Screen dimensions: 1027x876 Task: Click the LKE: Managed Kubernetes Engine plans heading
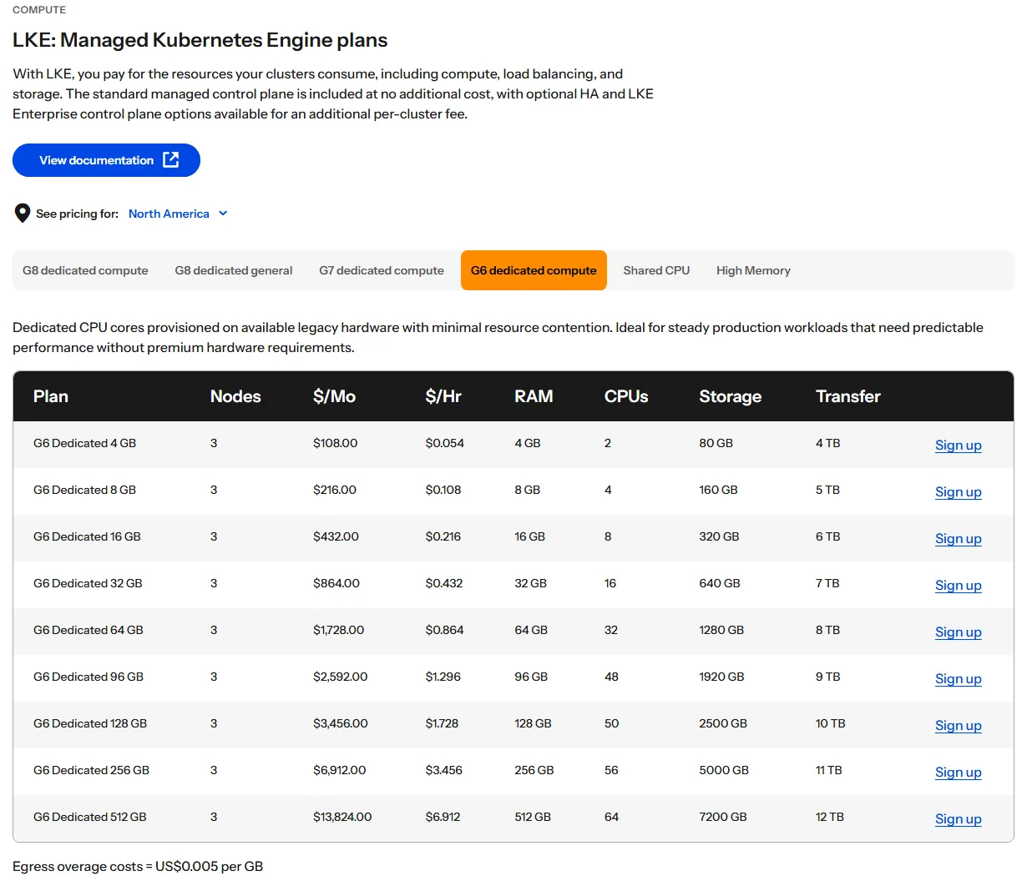(200, 40)
